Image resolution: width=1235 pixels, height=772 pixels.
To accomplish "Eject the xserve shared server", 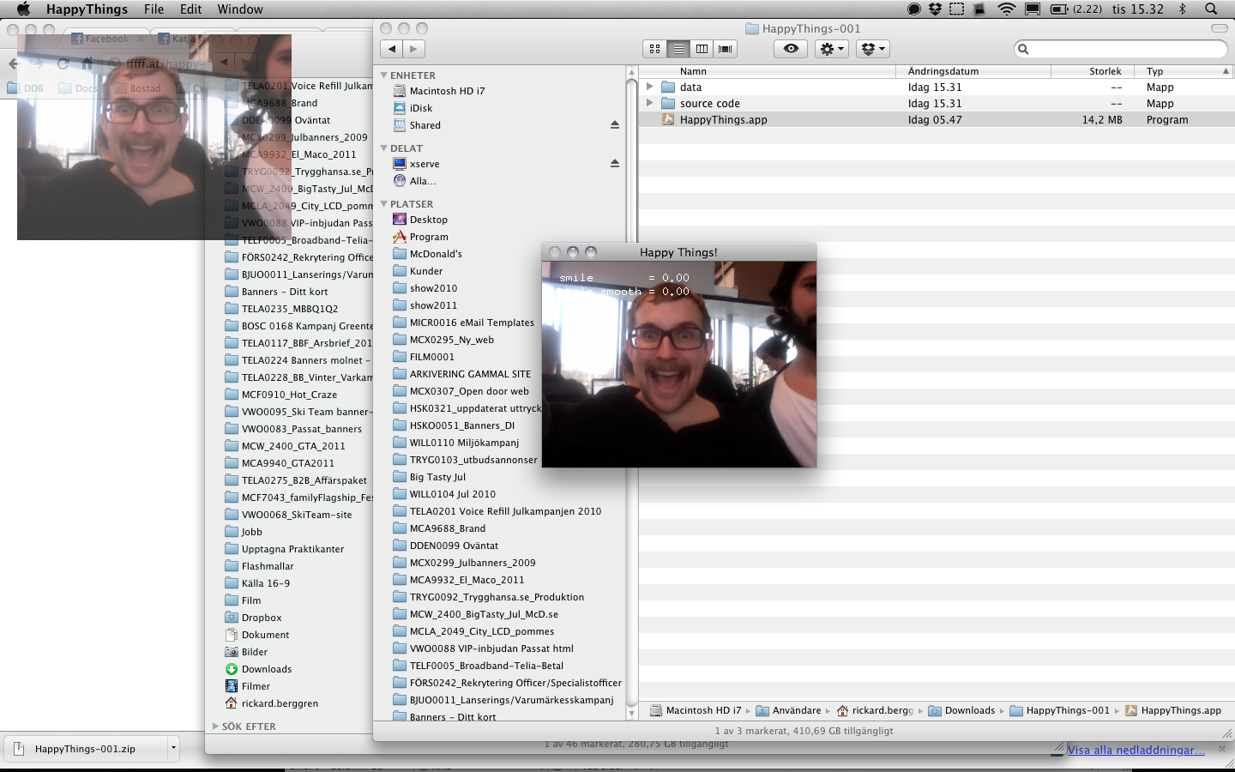I will click(x=614, y=164).
